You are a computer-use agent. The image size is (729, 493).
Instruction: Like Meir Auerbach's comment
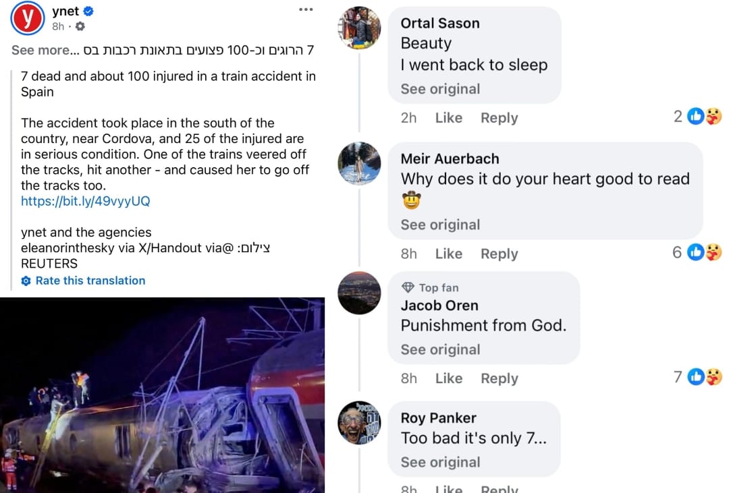tap(448, 254)
